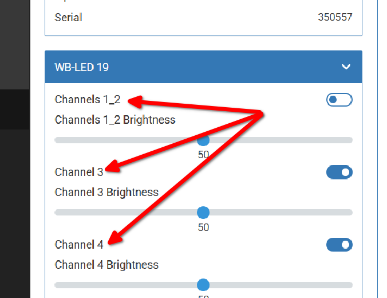Select the Channels 1_2 Brightness label
Screen dimensions: 387x298
[115, 120]
